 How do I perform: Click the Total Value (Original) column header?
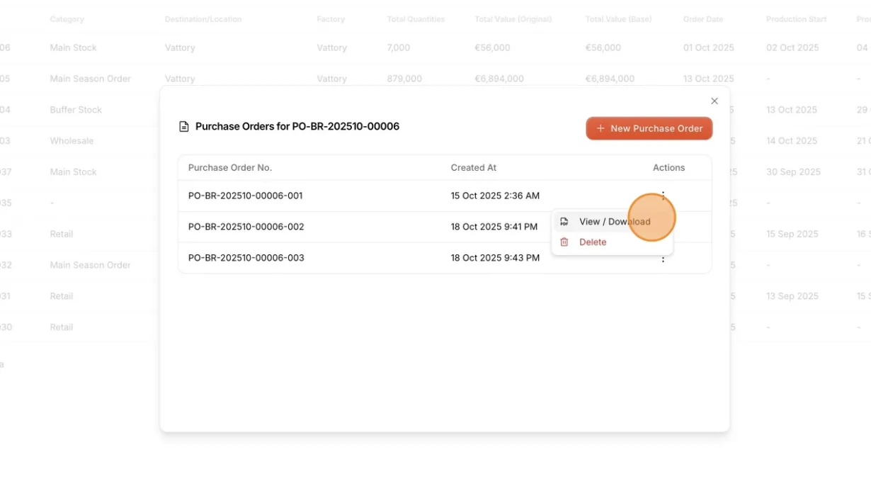click(x=513, y=19)
